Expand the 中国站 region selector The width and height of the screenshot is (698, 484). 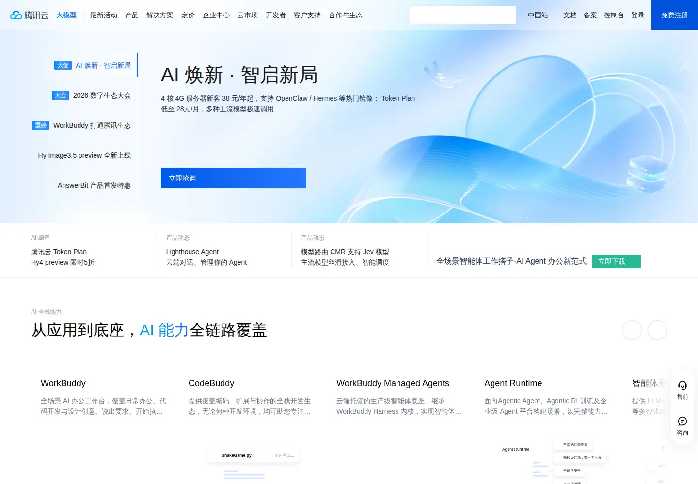coord(538,15)
